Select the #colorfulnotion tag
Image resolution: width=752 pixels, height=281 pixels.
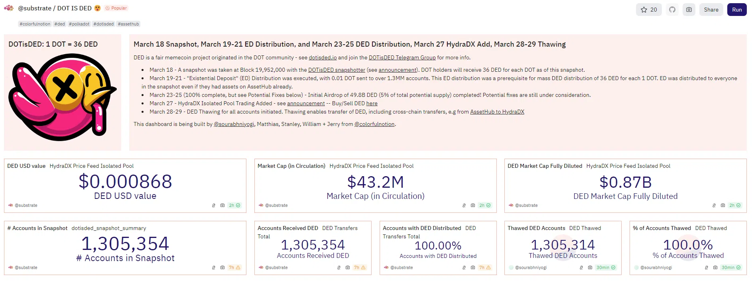[x=35, y=24]
